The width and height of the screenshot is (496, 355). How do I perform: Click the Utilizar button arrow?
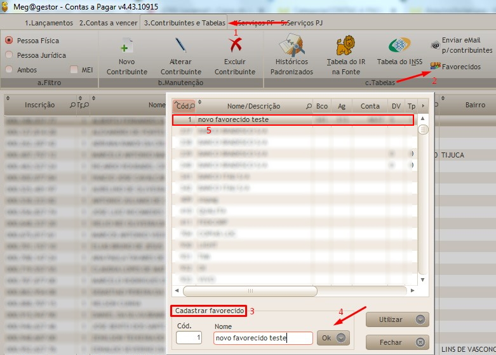(419, 319)
